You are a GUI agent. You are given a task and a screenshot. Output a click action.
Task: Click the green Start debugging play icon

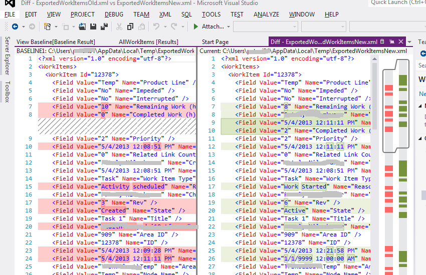[195, 26]
